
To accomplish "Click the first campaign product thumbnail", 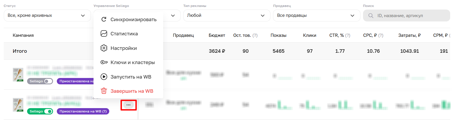I will (x=18, y=75).
